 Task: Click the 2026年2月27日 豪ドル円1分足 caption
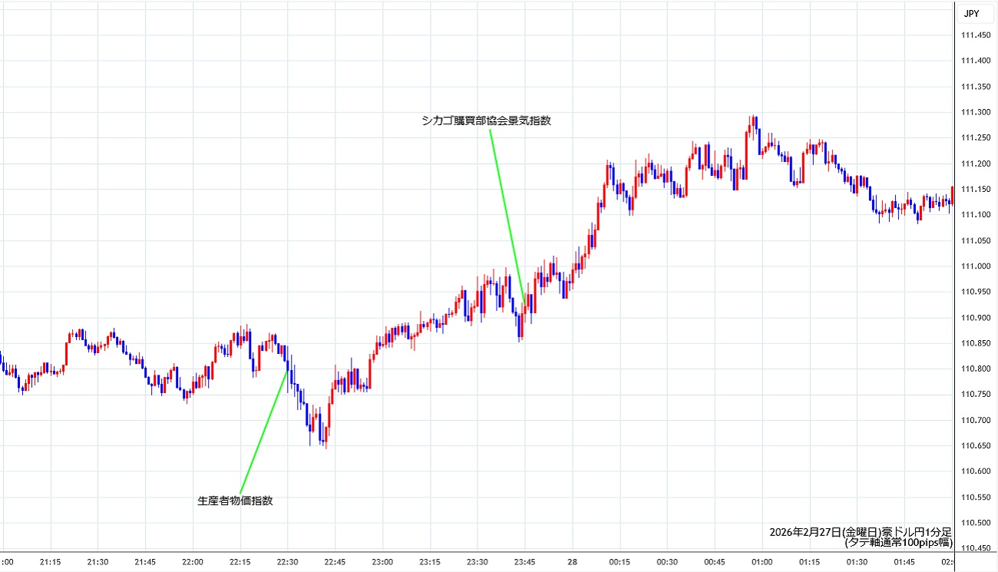tap(861, 532)
